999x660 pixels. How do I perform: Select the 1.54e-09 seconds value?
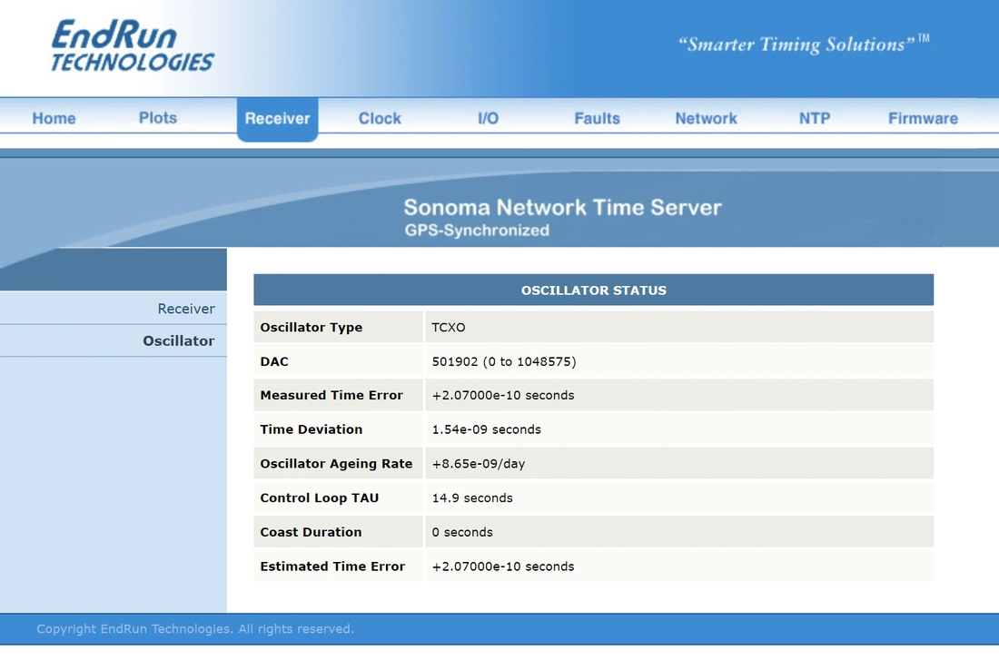tap(486, 429)
